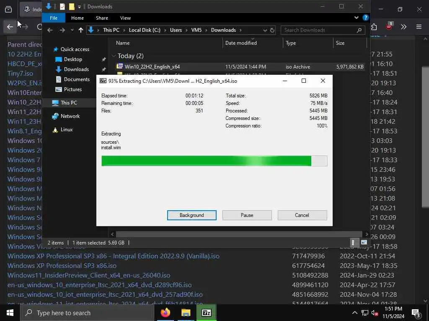Open the File tab in Explorer

[x=53, y=18]
